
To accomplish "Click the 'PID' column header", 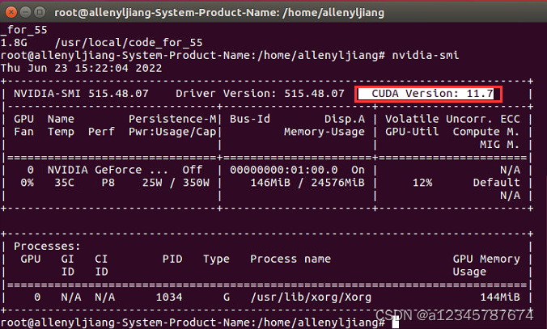I will 172,259.
